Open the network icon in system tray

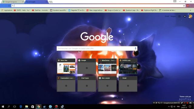[172, 107]
